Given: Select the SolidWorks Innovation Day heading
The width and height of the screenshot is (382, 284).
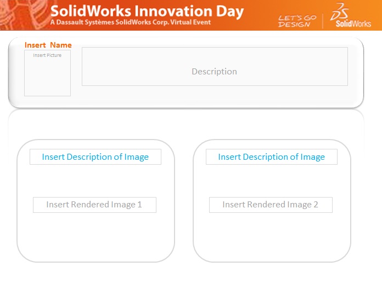Looking at the screenshot, I should [147, 11].
